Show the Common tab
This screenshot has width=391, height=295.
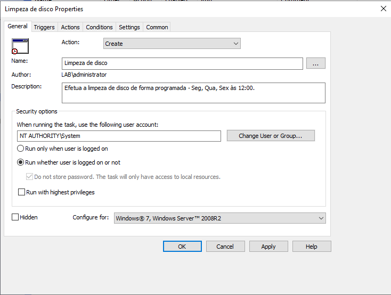point(157,27)
